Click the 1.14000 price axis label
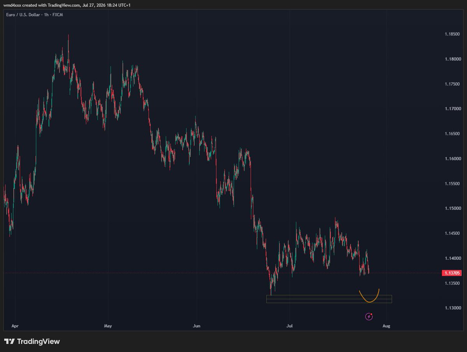Image resolution: width=467 pixels, height=352 pixels. pyautogui.click(x=452, y=259)
